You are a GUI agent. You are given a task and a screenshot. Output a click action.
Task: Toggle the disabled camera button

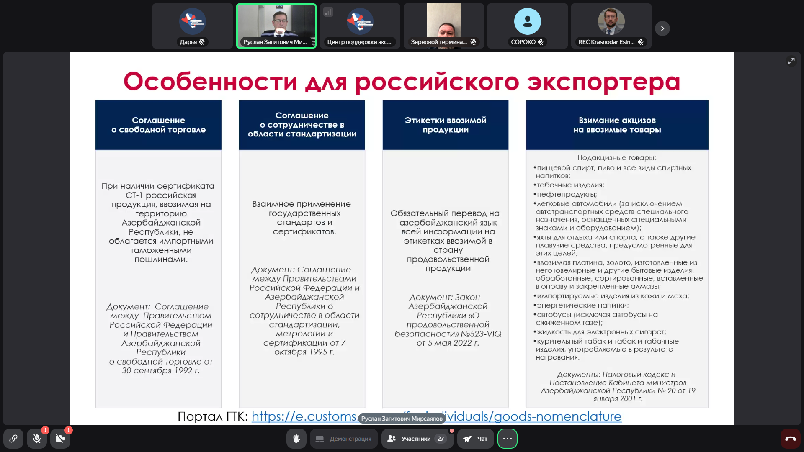(x=60, y=439)
